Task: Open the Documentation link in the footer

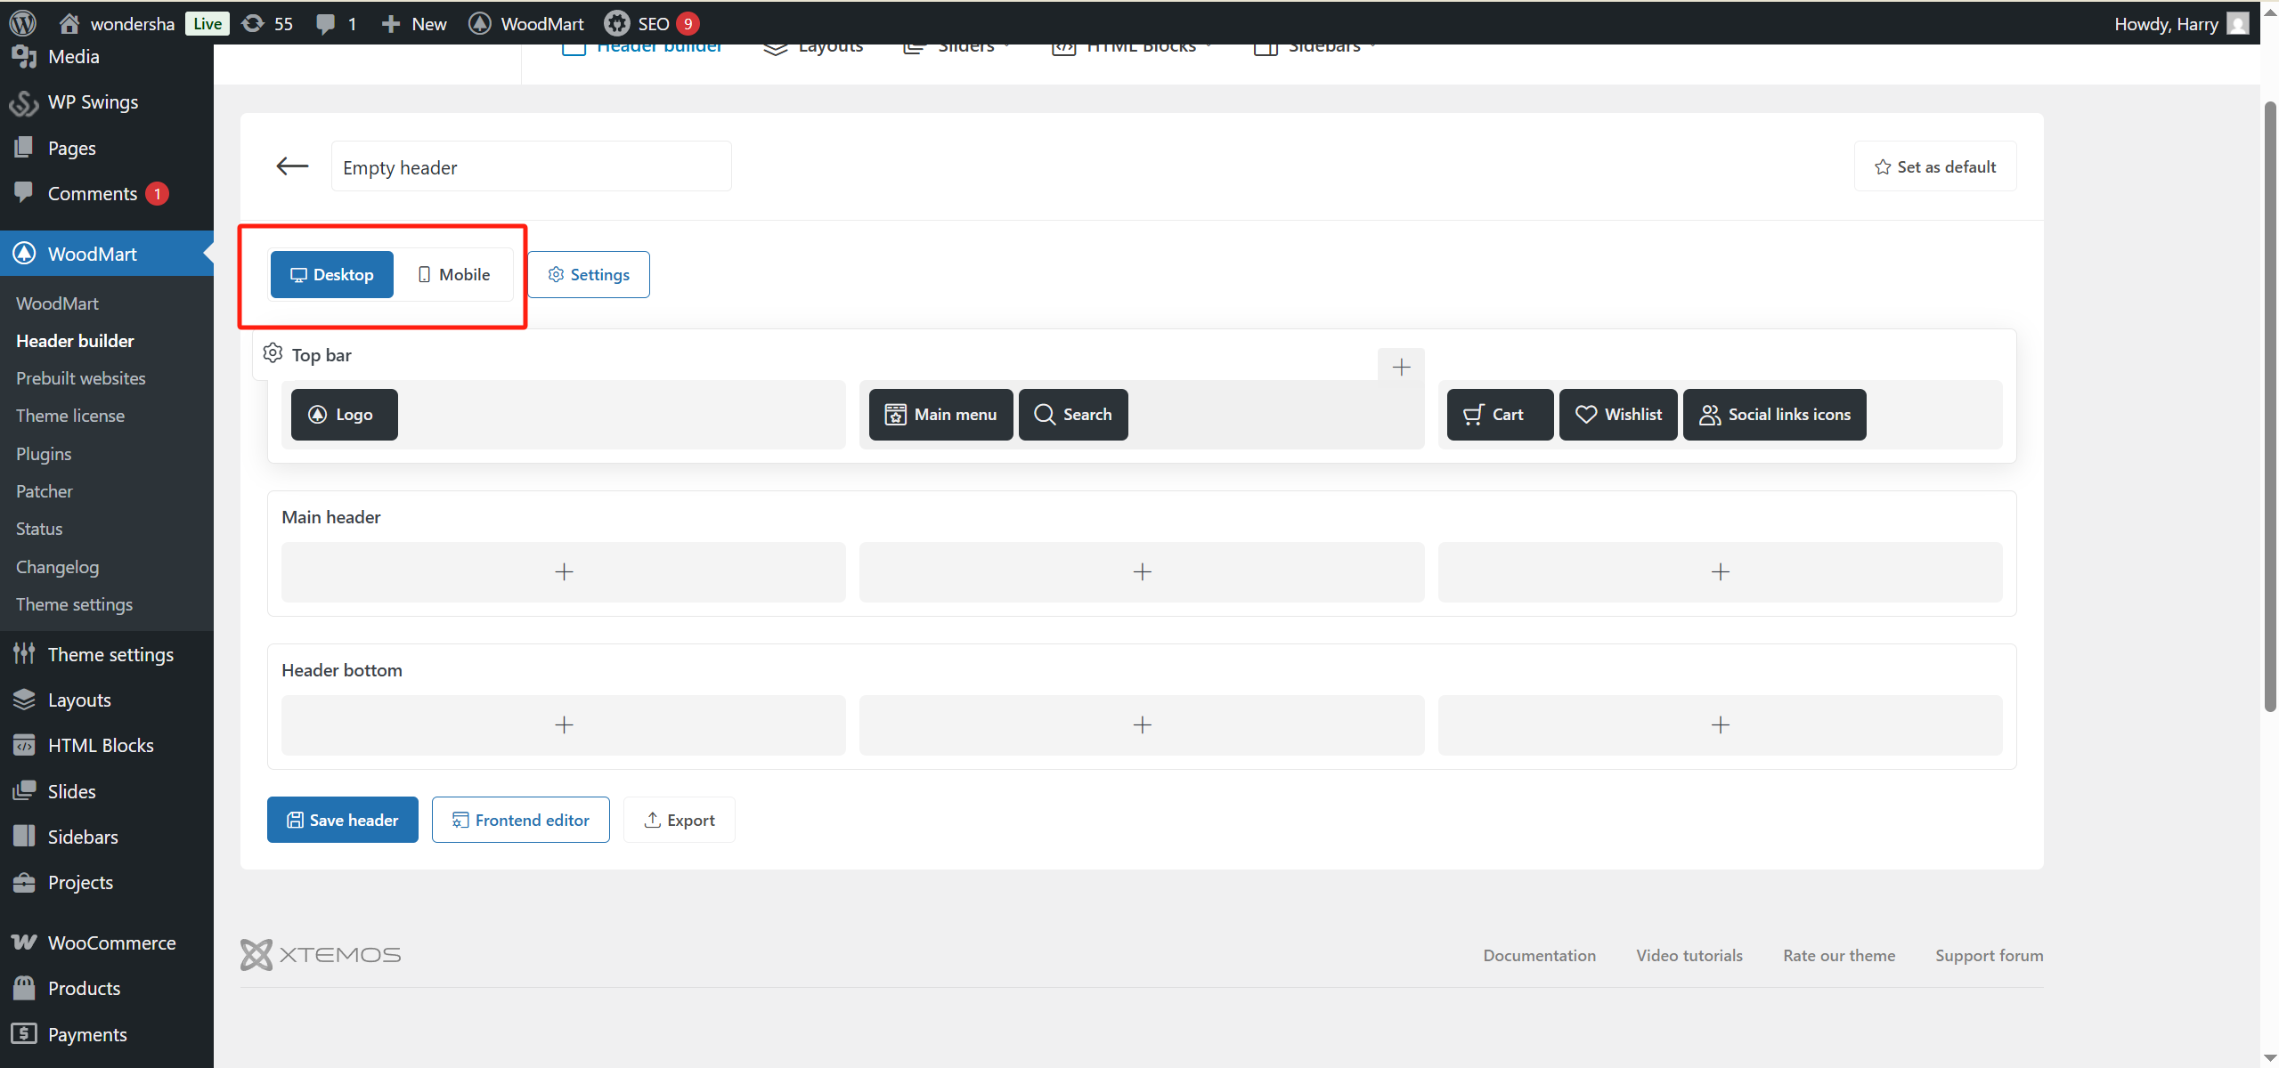Action: point(1539,954)
